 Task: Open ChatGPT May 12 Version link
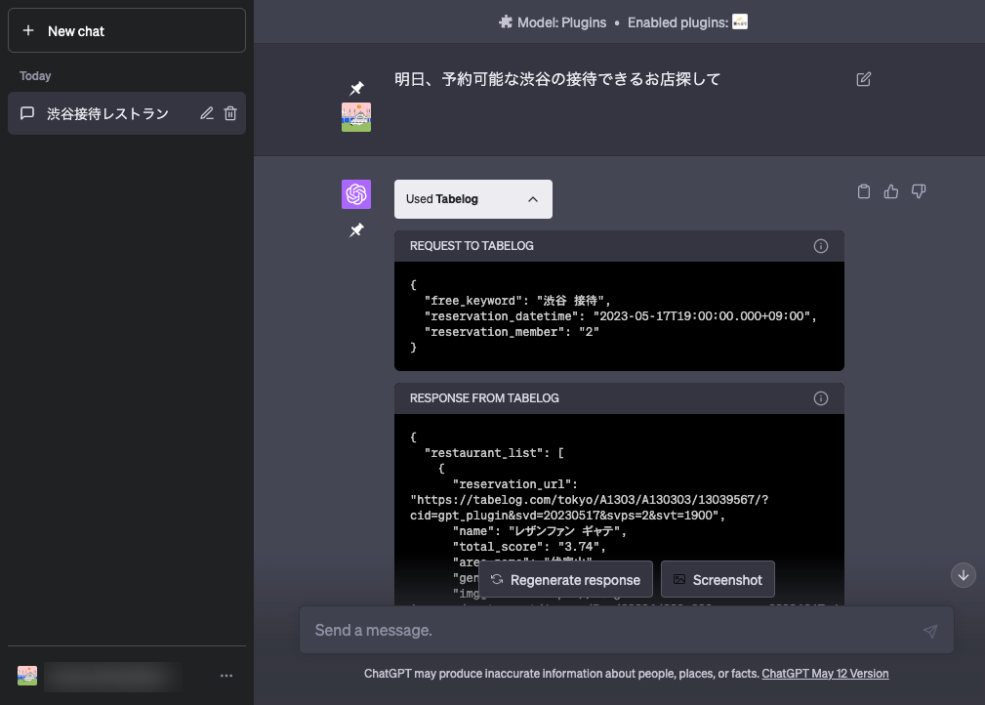825,674
